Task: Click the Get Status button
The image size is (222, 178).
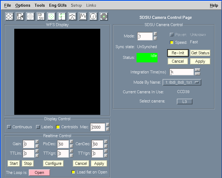Action: 200,53
